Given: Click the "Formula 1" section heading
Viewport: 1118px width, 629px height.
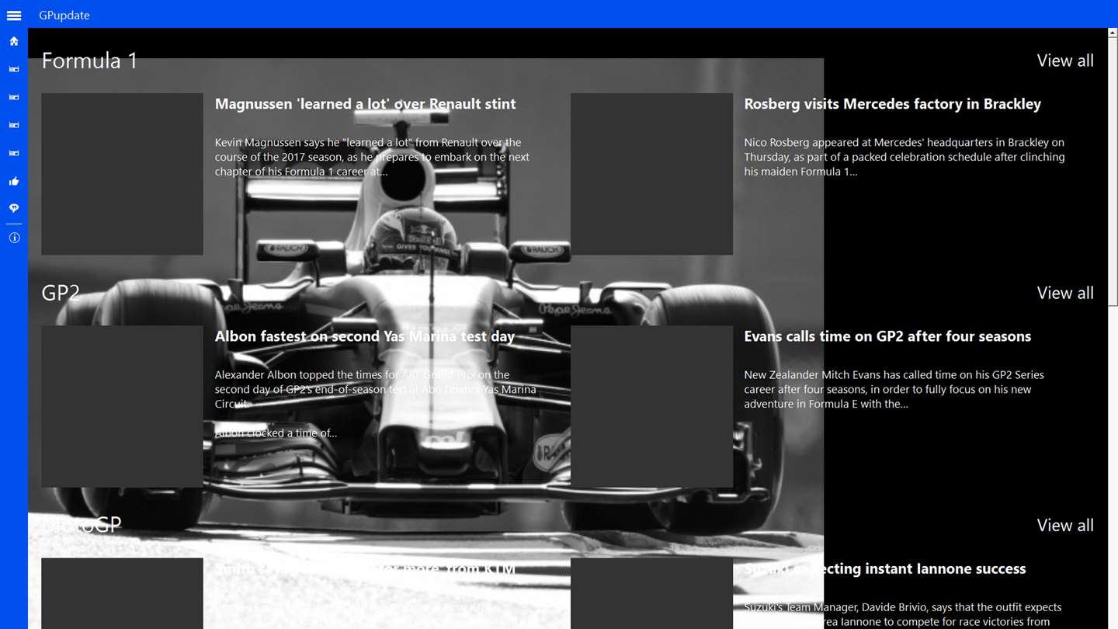Looking at the screenshot, I should tap(89, 61).
